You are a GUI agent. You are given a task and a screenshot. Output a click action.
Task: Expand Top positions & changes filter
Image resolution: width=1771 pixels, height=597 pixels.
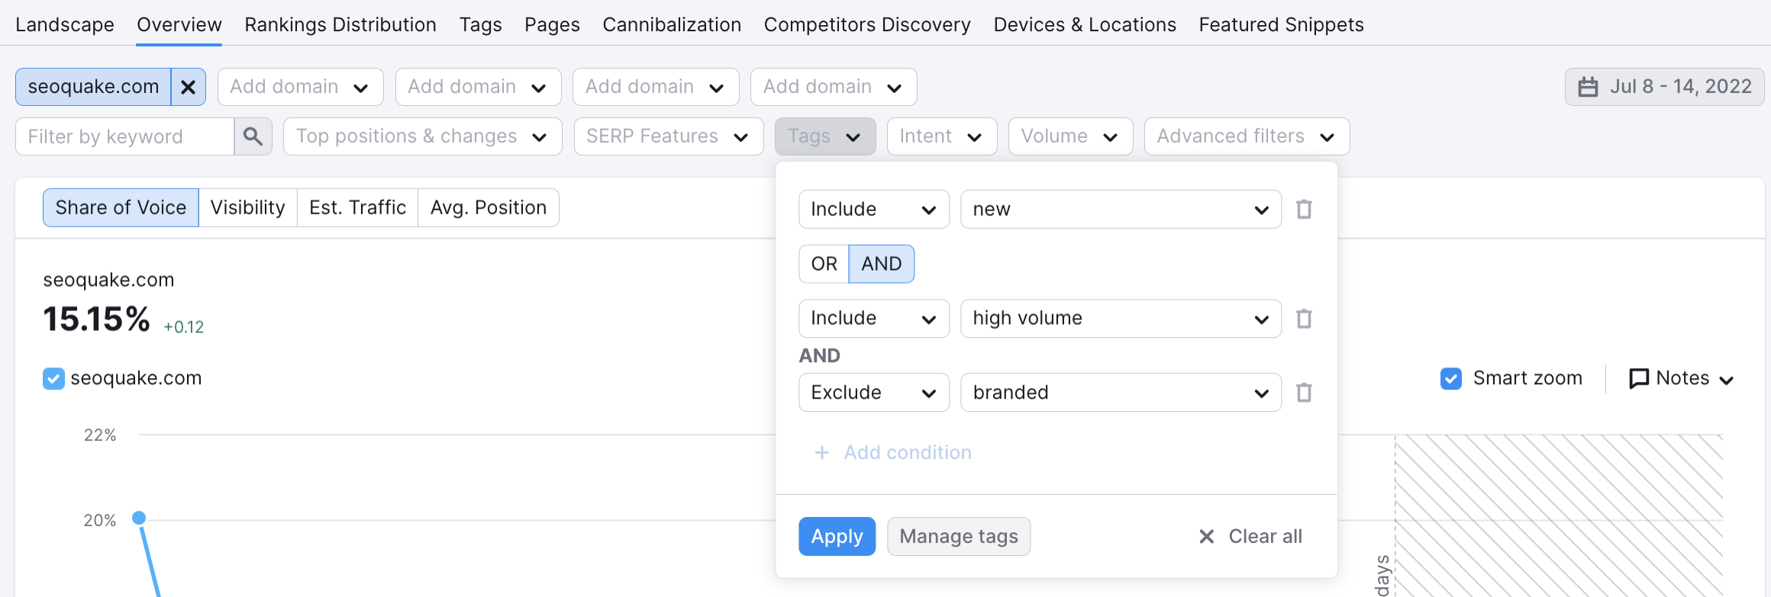[422, 136]
